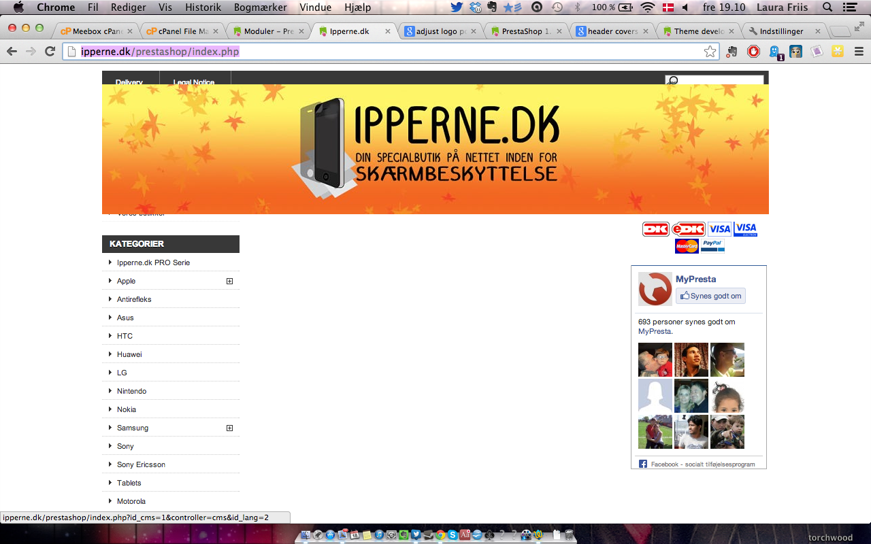The image size is (871, 544).
Task: Click the Twitter icon in the menu bar
Action: pos(457,7)
